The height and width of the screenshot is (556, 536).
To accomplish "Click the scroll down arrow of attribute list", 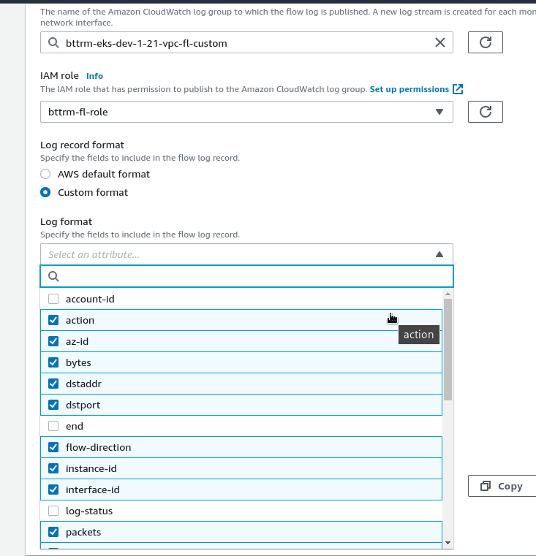I will pos(448,543).
